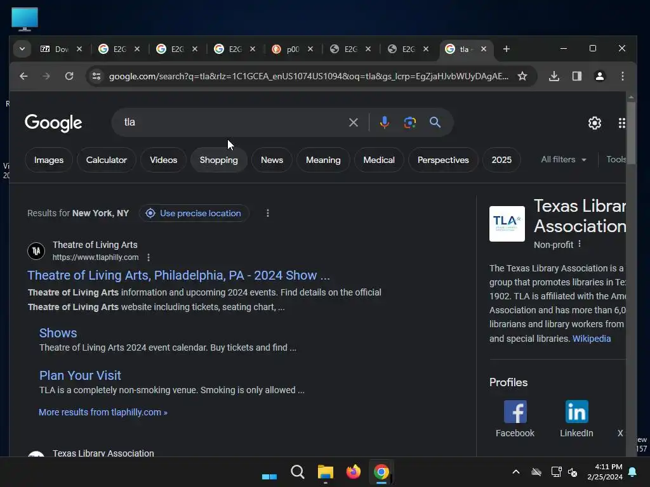Close the 7z Download tab

(79, 49)
